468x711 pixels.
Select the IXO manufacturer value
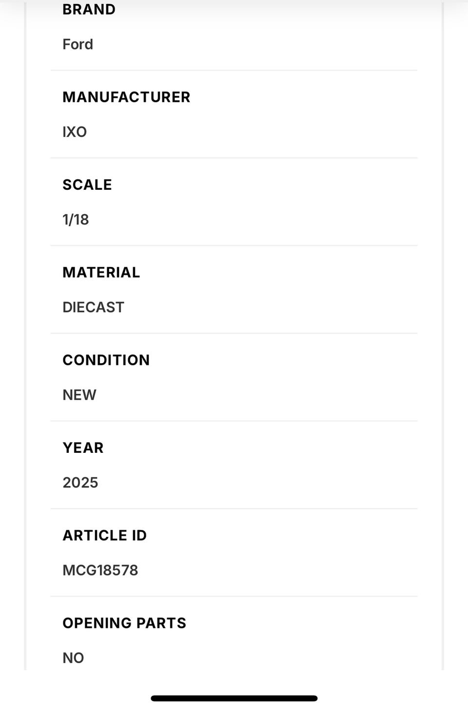pyautogui.click(x=75, y=132)
